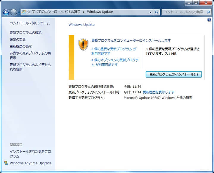The image size is (214, 173).
Task: Open 4 個のオプションの更新プログラム link
Action: click(x=115, y=62)
